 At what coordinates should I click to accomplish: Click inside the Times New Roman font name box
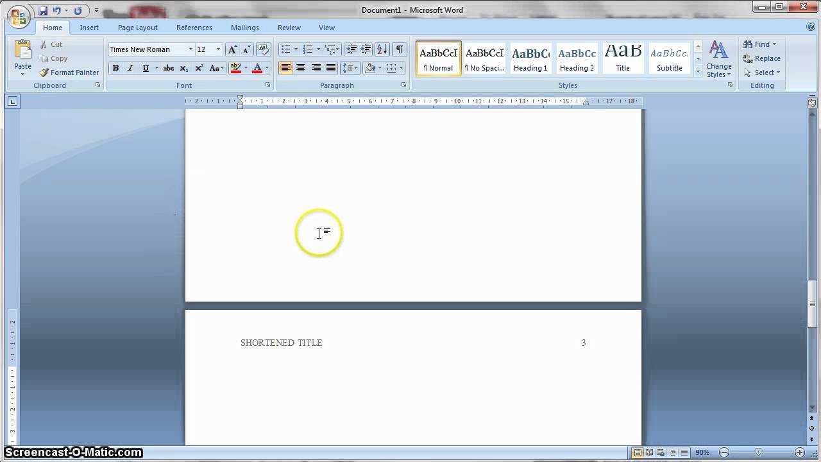click(x=148, y=49)
